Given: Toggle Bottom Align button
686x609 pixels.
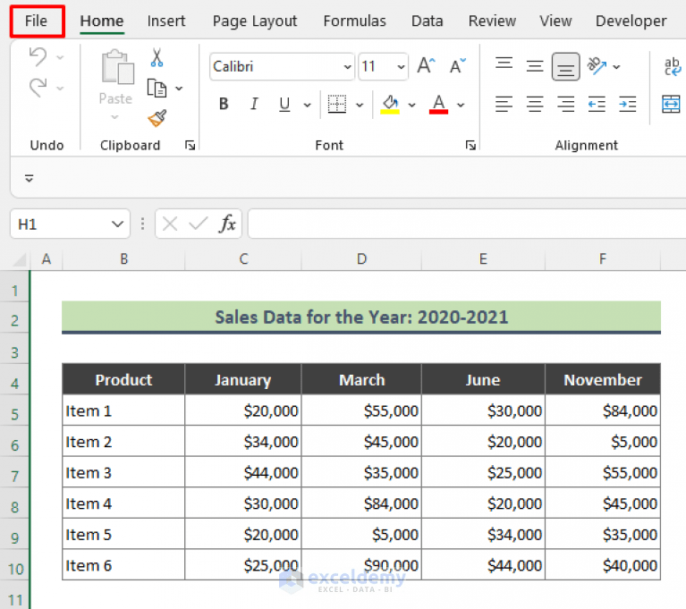Looking at the screenshot, I should point(565,66).
